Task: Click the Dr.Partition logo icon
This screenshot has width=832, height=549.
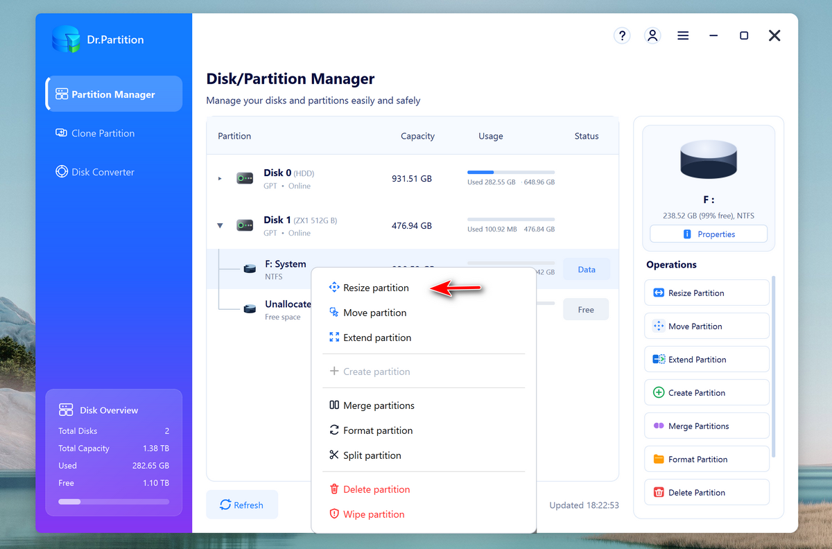Action: point(66,39)
